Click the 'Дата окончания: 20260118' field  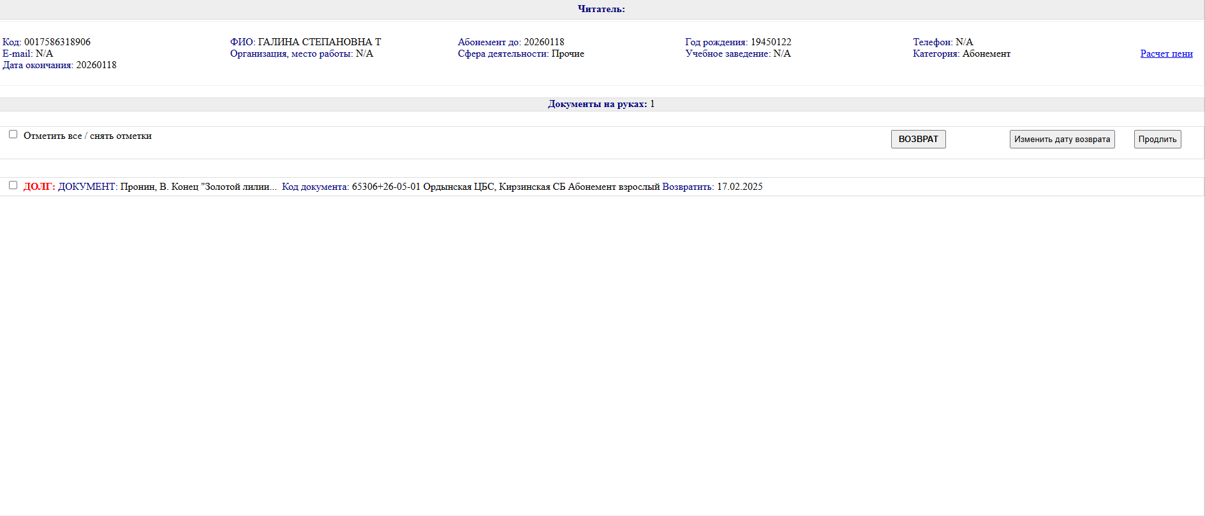tap(59, 65)
